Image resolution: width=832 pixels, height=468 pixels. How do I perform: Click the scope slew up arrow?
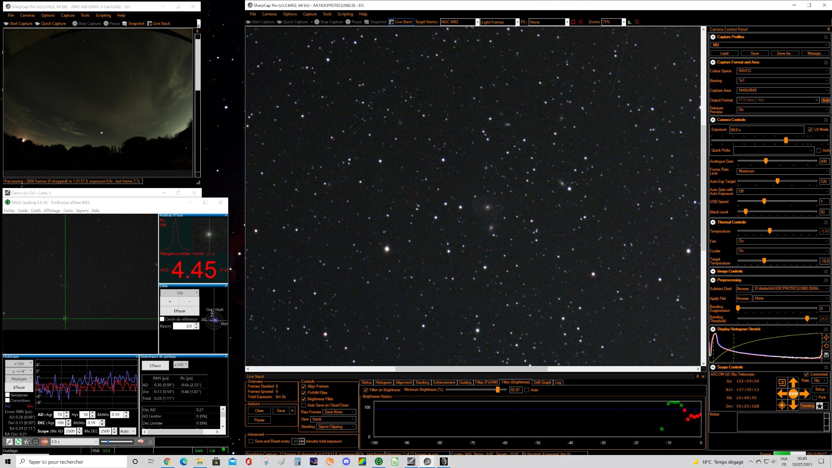(793, 382)
